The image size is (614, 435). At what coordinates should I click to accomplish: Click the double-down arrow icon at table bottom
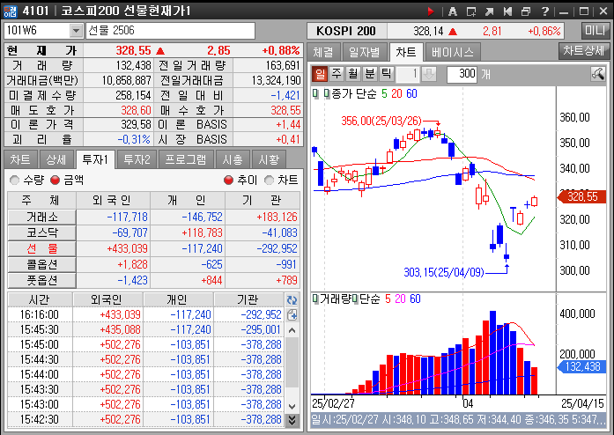tap(292, 420)
